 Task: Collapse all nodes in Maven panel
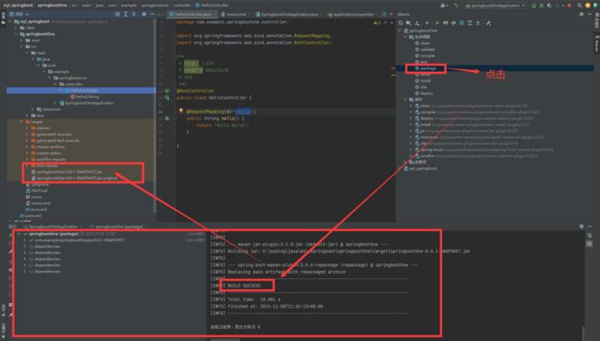point(478,23)
